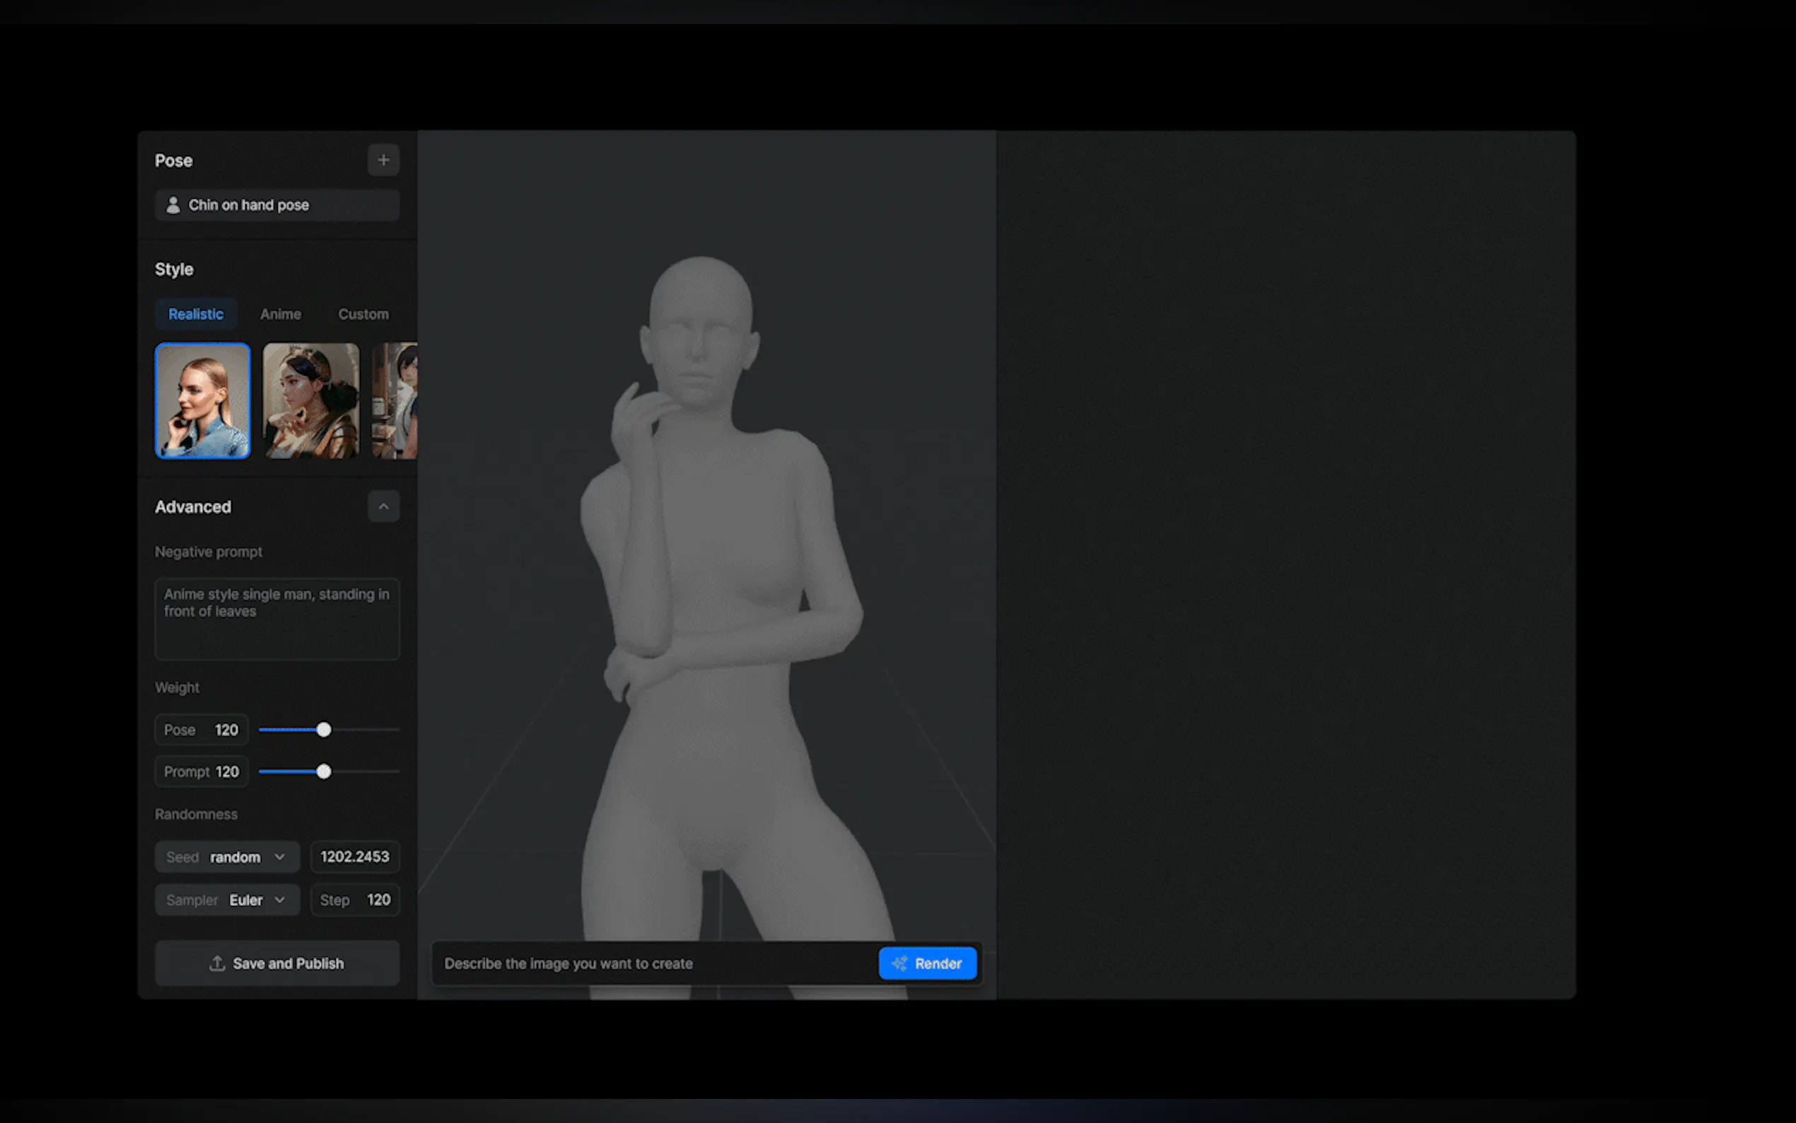Click the Prompt weight slider handle
The image size is (1796, 1123).
pos(324,772)
